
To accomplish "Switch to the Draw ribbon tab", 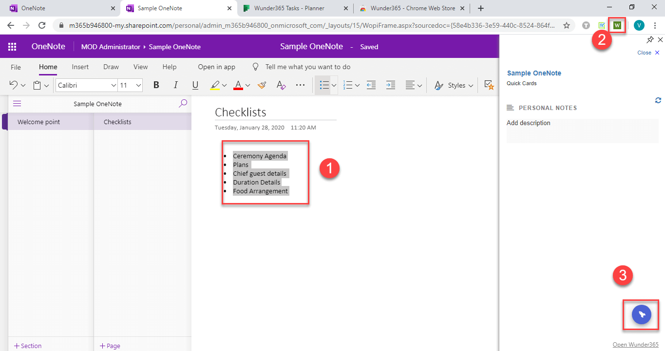I will (x=111, y=67).
